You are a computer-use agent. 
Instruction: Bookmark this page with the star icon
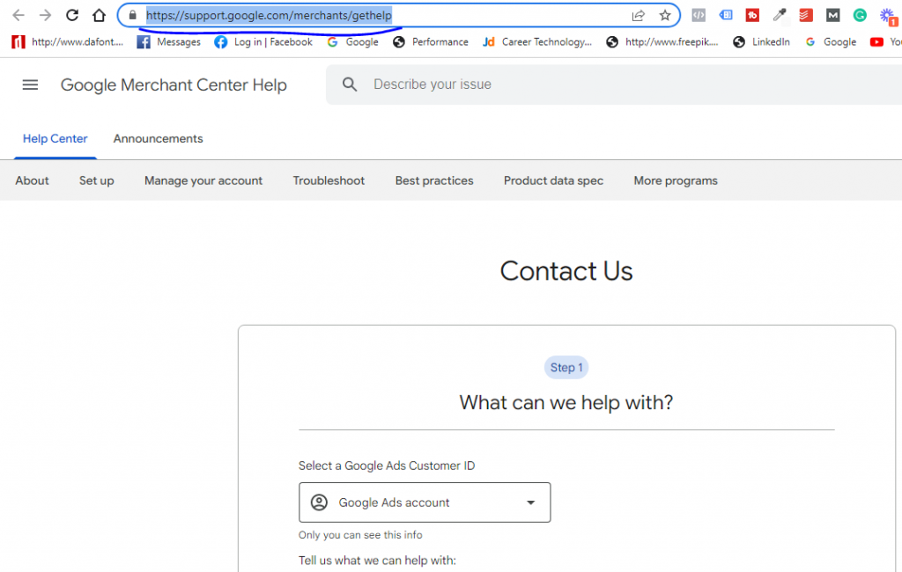click(x=665, y=16)
